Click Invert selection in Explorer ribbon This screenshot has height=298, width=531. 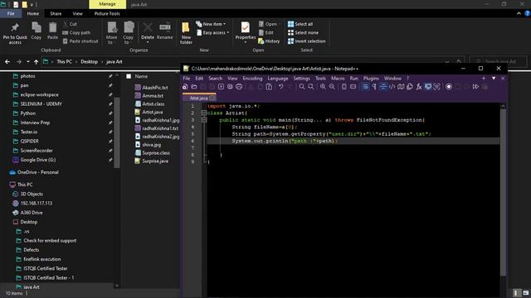click(x=306, y=41)
